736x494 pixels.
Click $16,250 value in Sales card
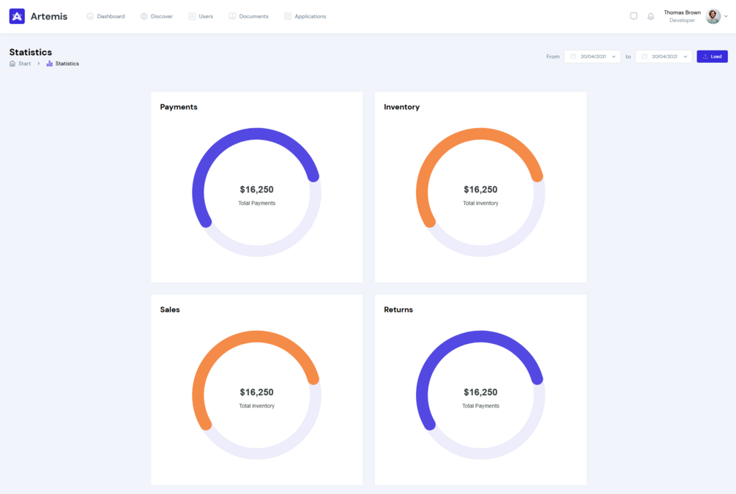[x=257, y=392]
